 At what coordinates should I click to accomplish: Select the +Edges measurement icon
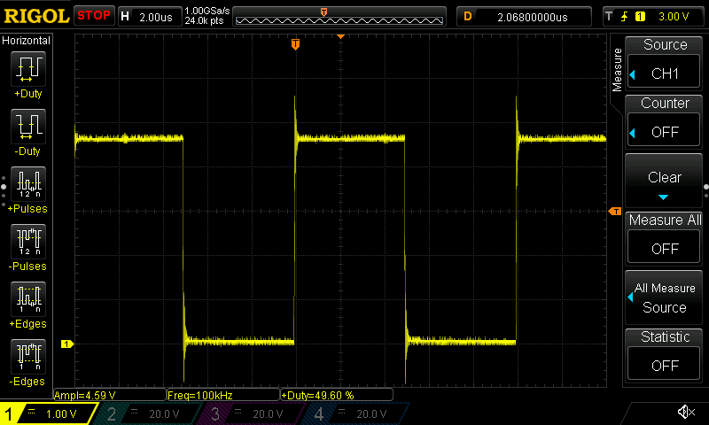click(28, 299)
